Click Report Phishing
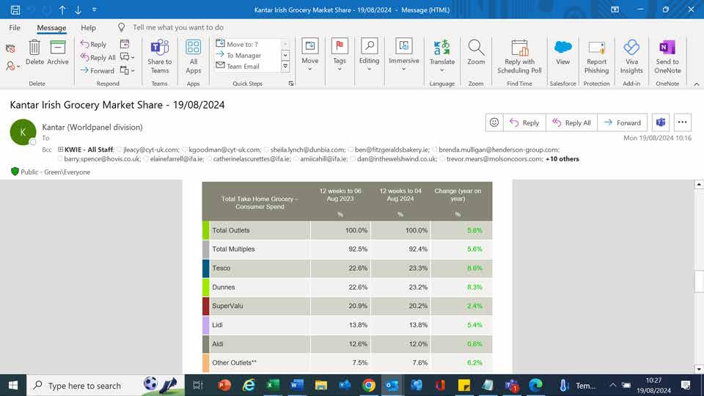704x396 pixels. (x=596, y=56)
